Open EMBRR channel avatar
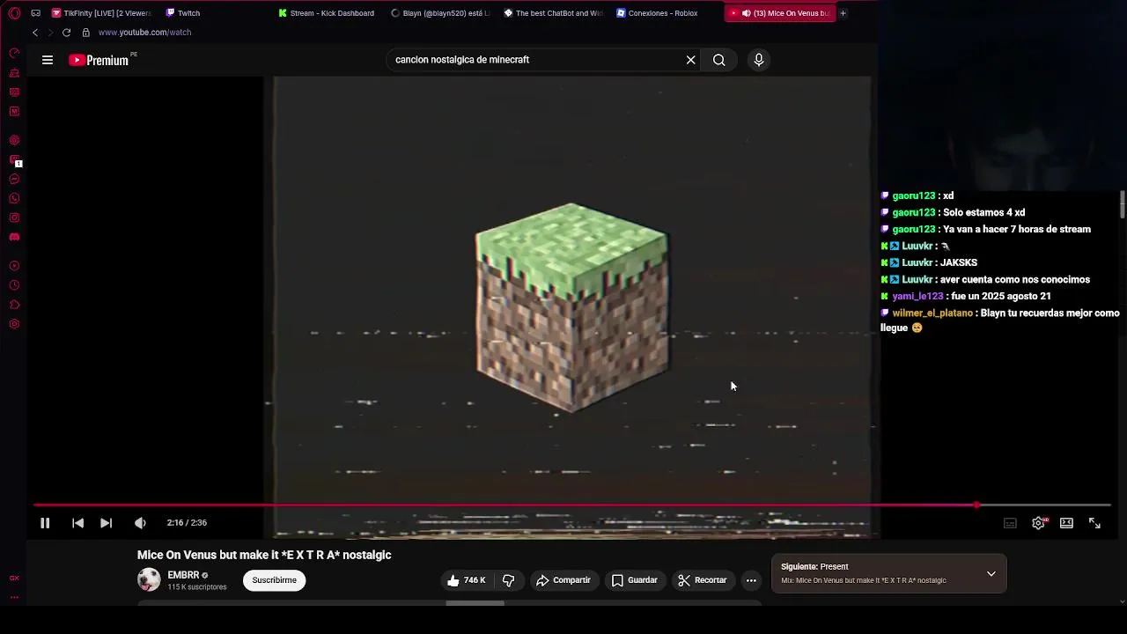 pos(149,579)
